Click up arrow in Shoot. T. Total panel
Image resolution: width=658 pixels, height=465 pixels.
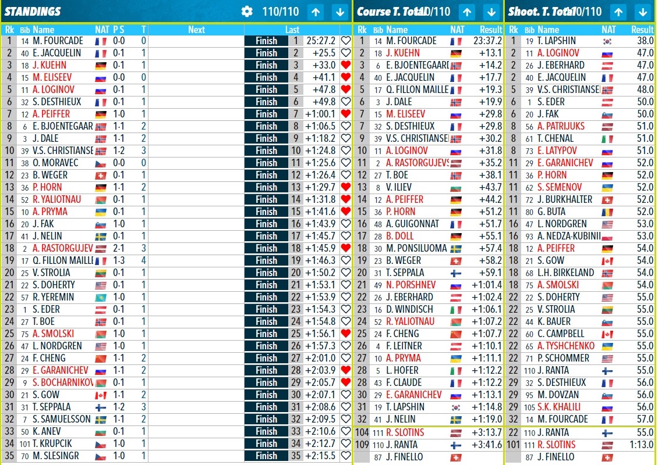coord(618,12)
